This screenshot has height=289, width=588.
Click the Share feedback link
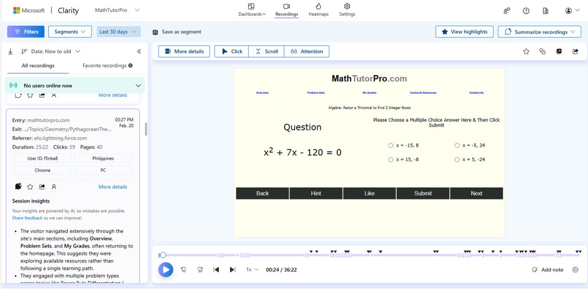(x=27, y=218)
